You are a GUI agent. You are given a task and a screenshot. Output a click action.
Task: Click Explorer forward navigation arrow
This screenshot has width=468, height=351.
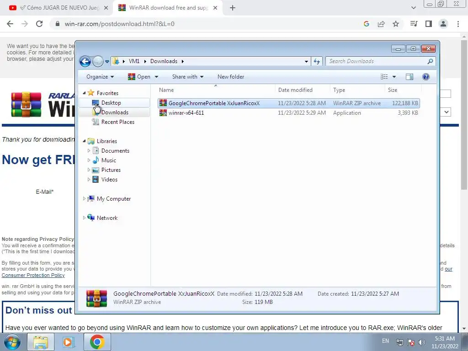coord(98,62)
